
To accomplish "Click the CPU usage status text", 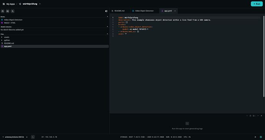I will click(x=187, y=137).
